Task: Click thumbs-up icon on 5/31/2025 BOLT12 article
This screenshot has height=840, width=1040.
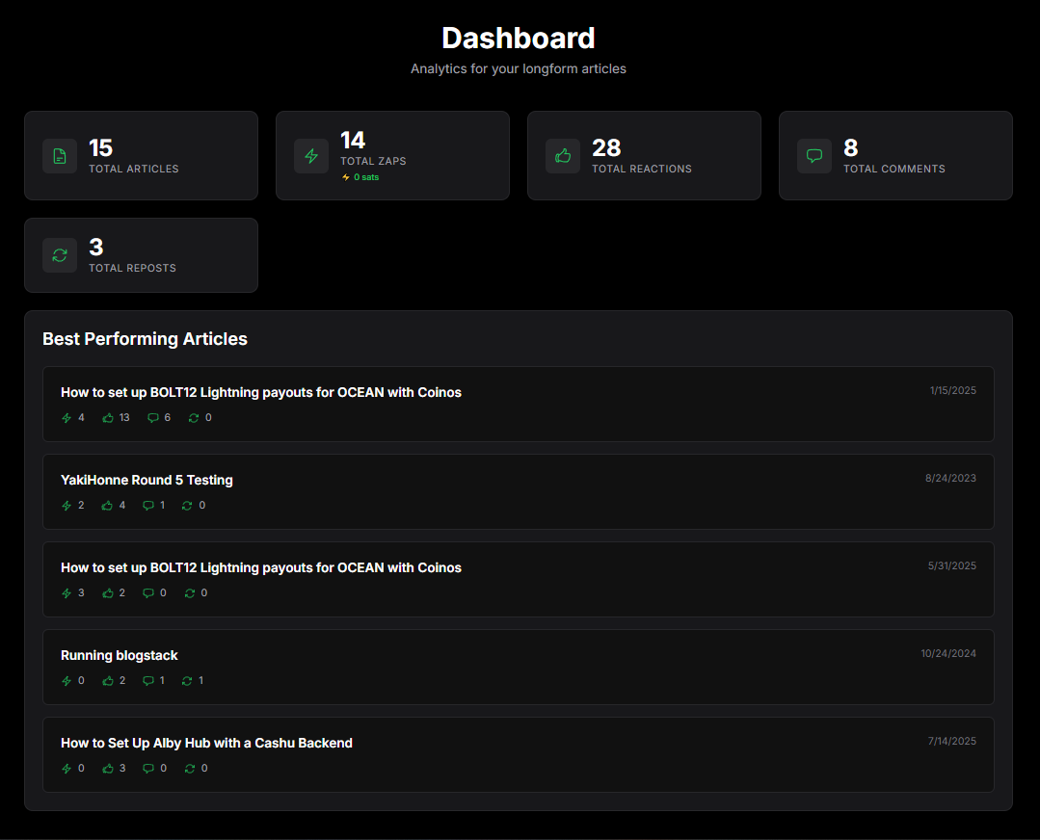Action: click(x=107, y=592)
